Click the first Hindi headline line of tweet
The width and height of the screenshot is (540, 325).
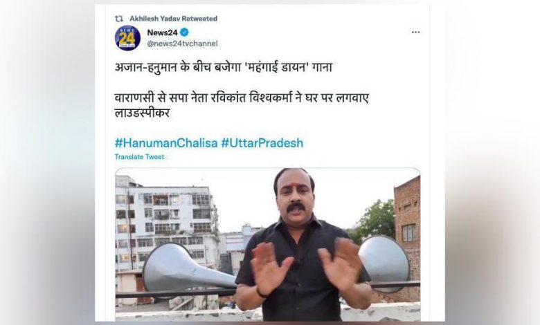tap(223, 67)
